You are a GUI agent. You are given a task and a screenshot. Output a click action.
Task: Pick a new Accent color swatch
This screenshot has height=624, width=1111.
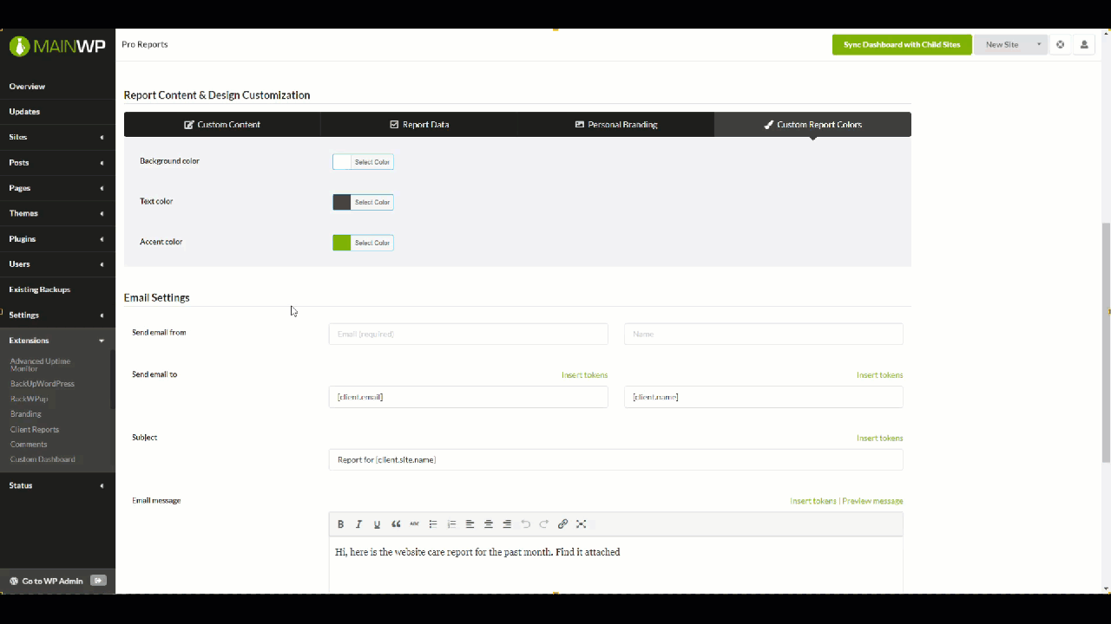[340, 243]
